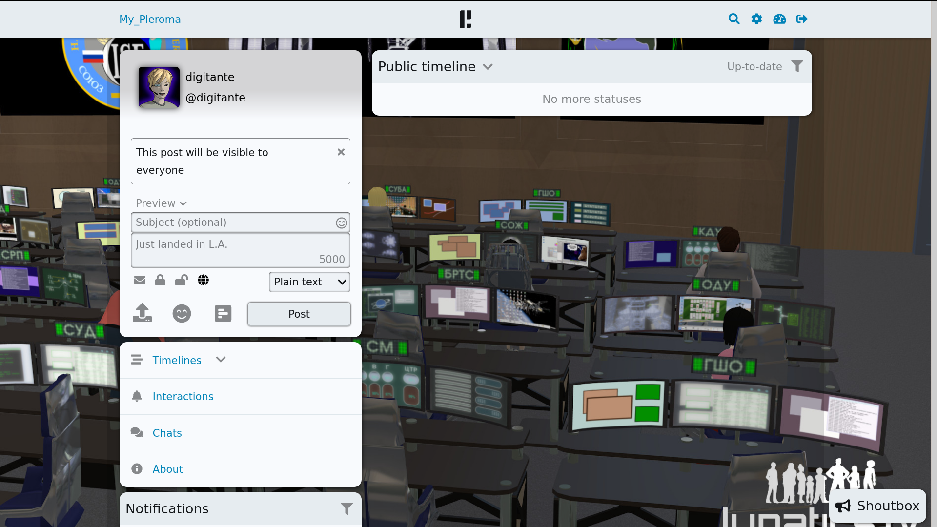Viewport: 937px width, 527px height.
Task: Add a poll using poll icon
Action: pyautogui.click(x=223, y=313)
